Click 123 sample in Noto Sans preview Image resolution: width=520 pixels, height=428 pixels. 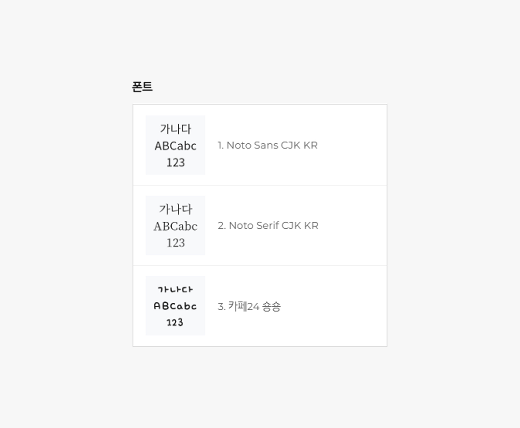coord(176,162)
